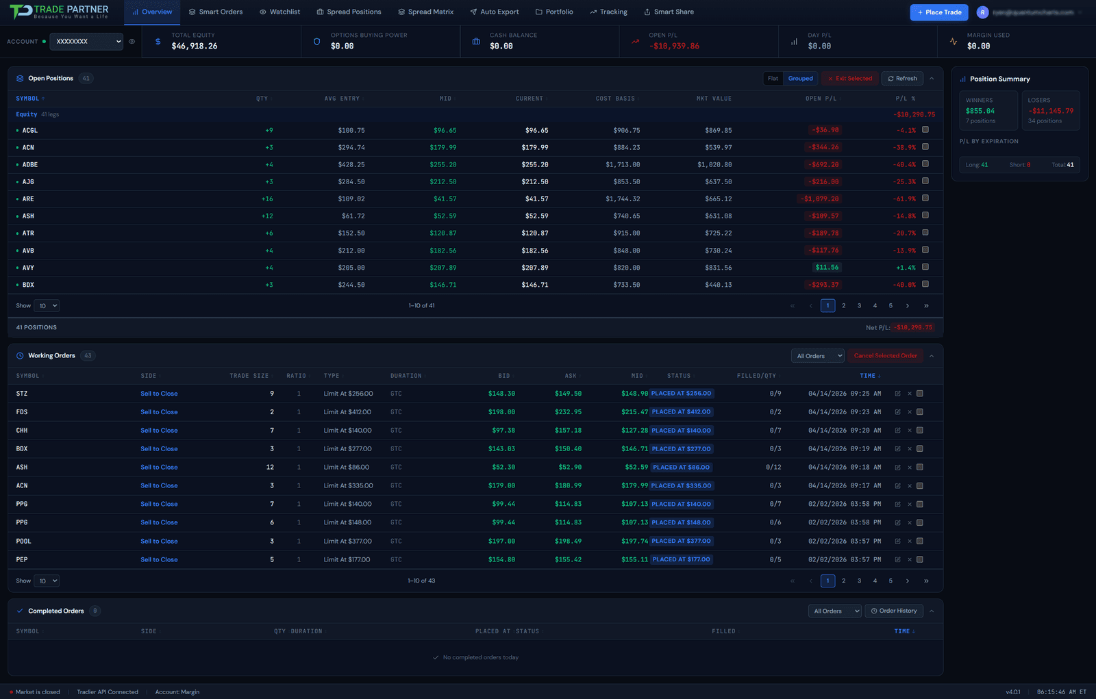
Task: Click the Winners $855.04 card
Action: click(988, 110)
